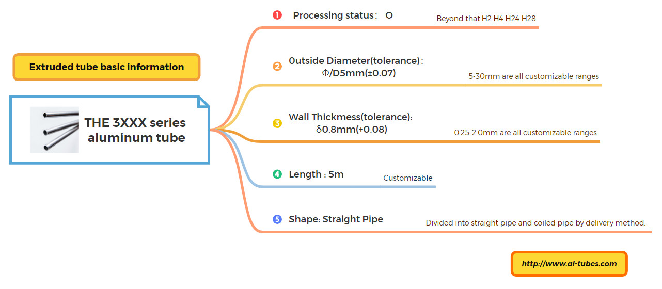The image size is (662, 289).
Task: Click the green number 4 badge
Action: click(x=277, y=174)
